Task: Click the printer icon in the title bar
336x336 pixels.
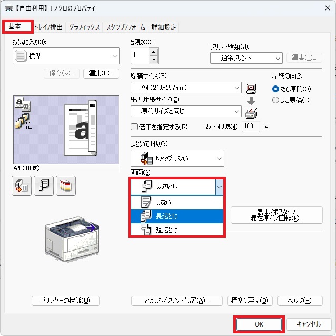Action: (8, 8)
